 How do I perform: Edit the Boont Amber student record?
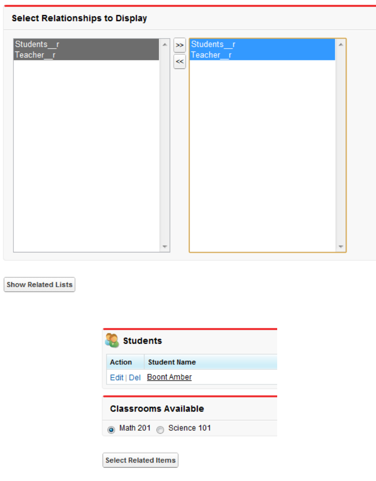coord(117,378)
